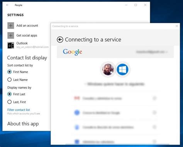Maximize the People window
This screenshot has width=183, height=147.
pyautogui.click(x=136, y=5)
